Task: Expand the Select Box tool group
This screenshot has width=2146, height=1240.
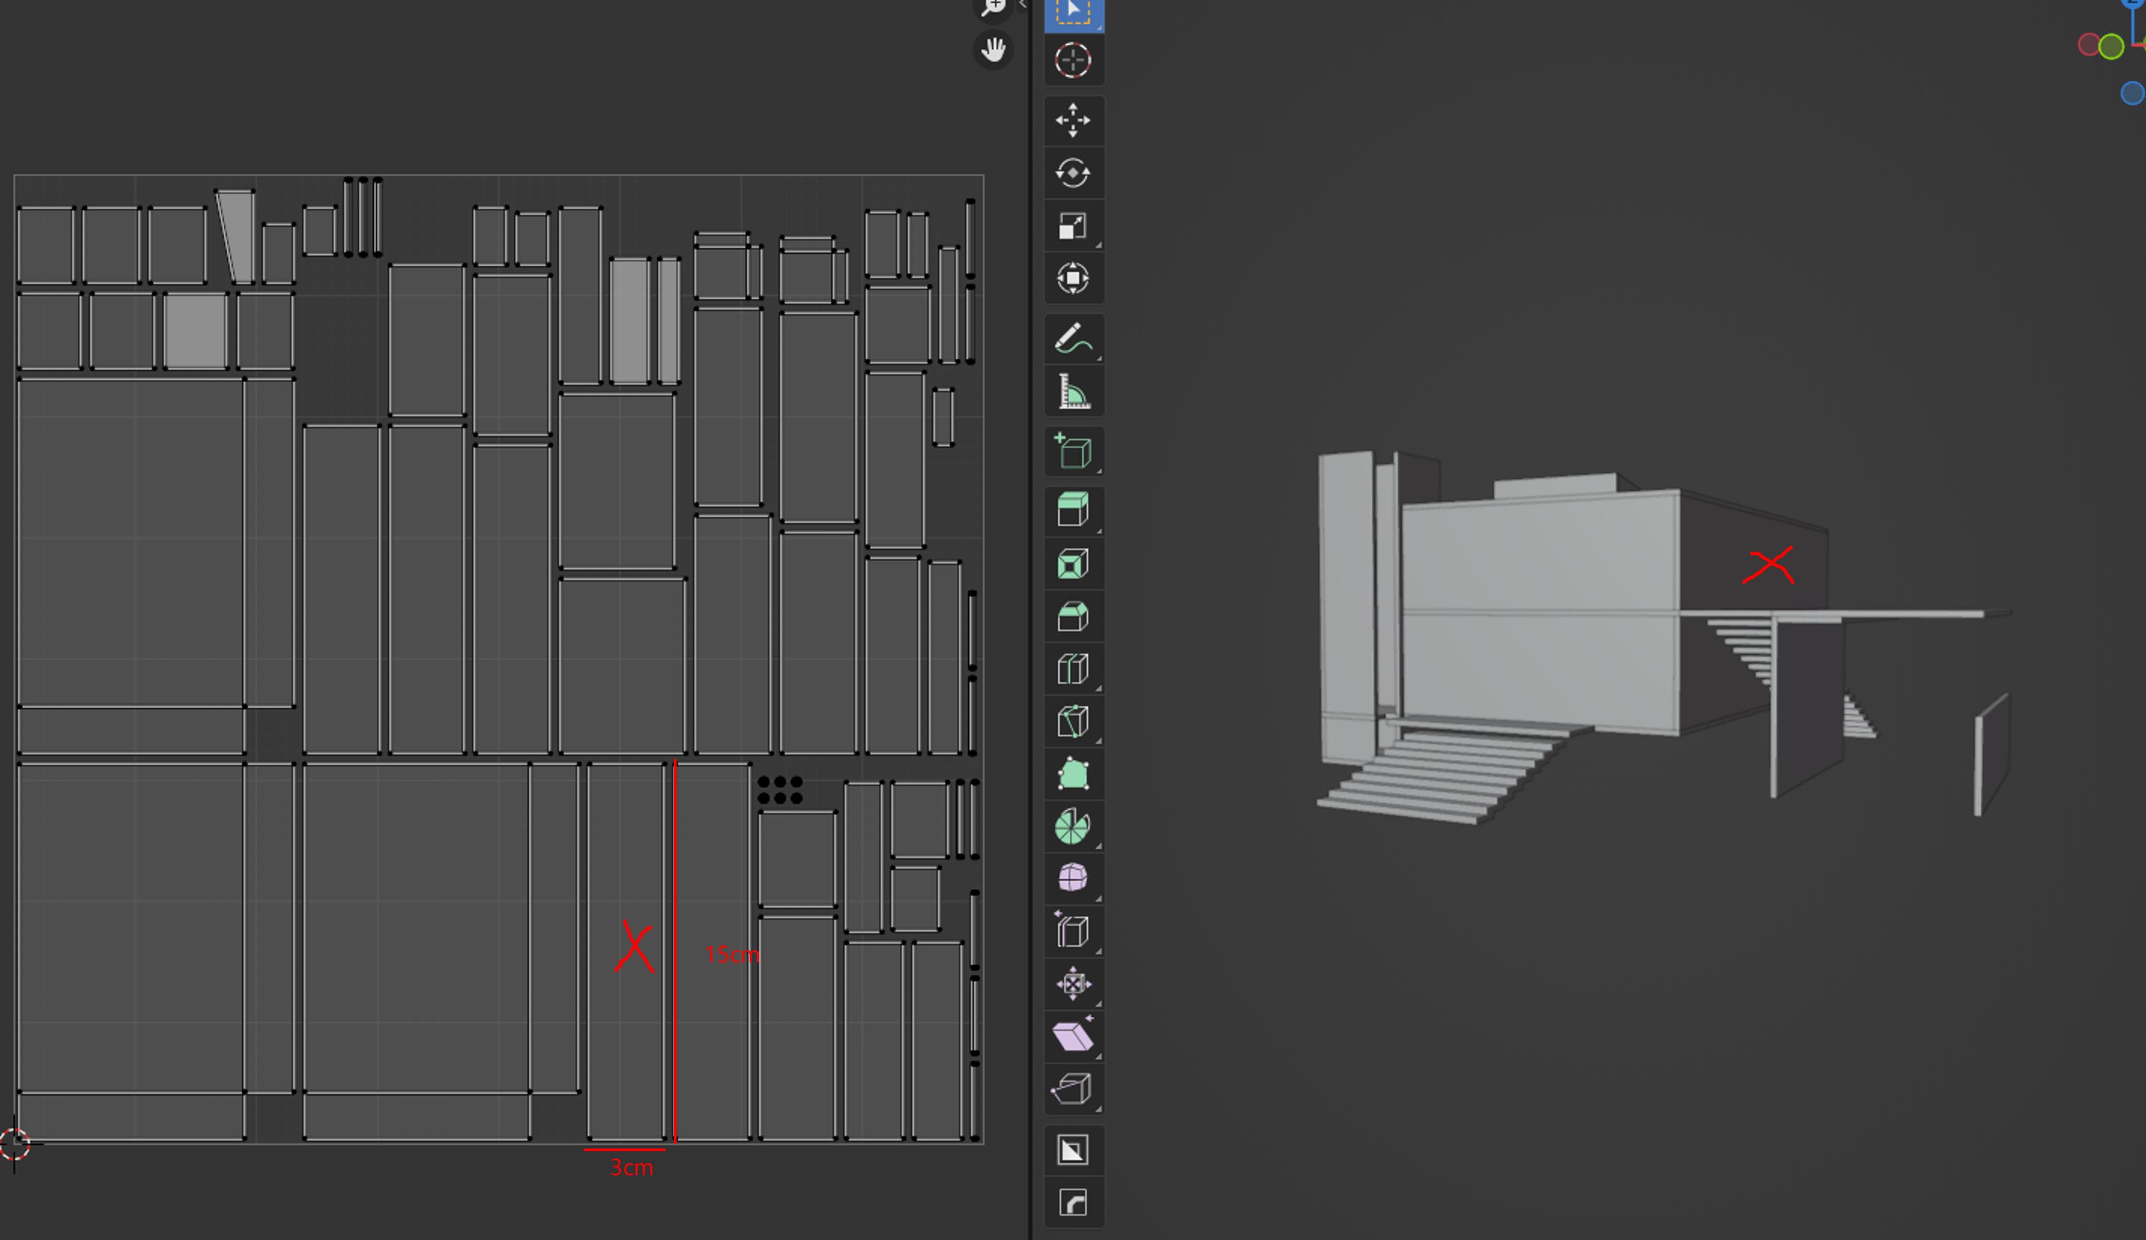Action: coord(1099,28)
